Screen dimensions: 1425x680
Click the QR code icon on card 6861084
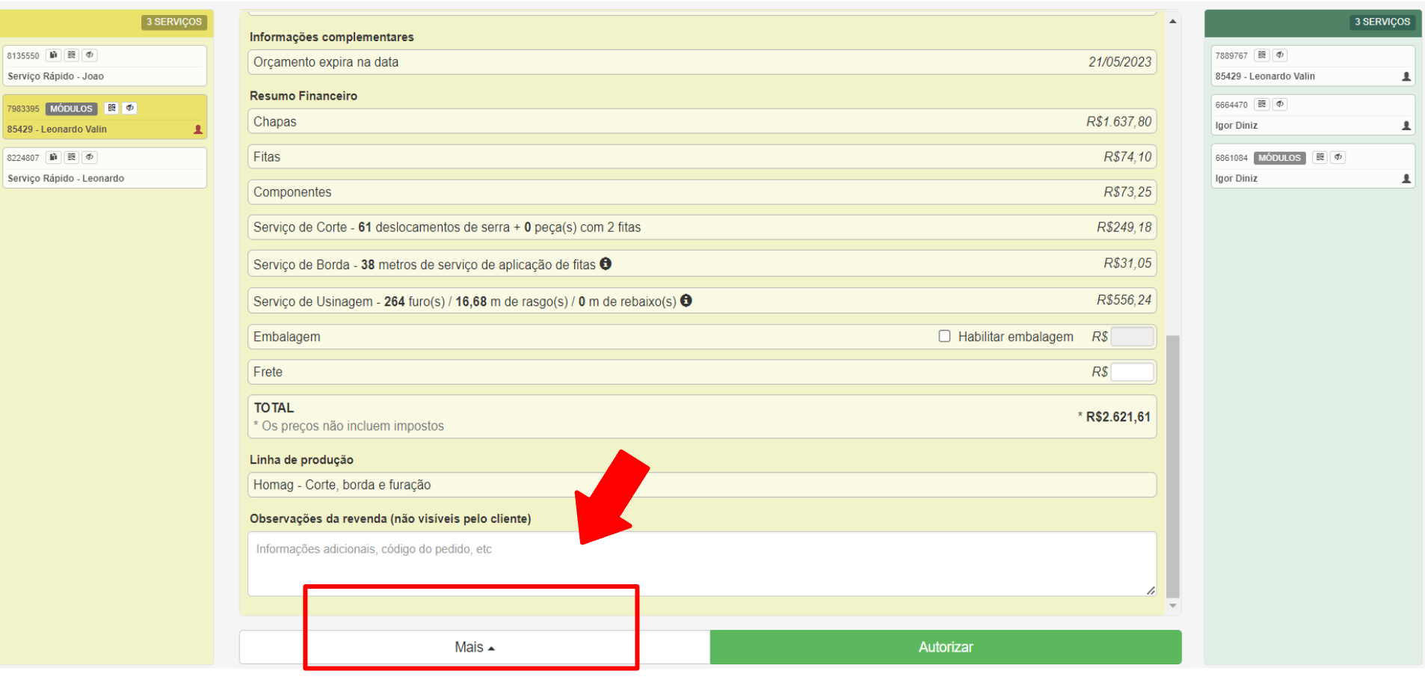pyautogui.click(x=1320, y=157)
